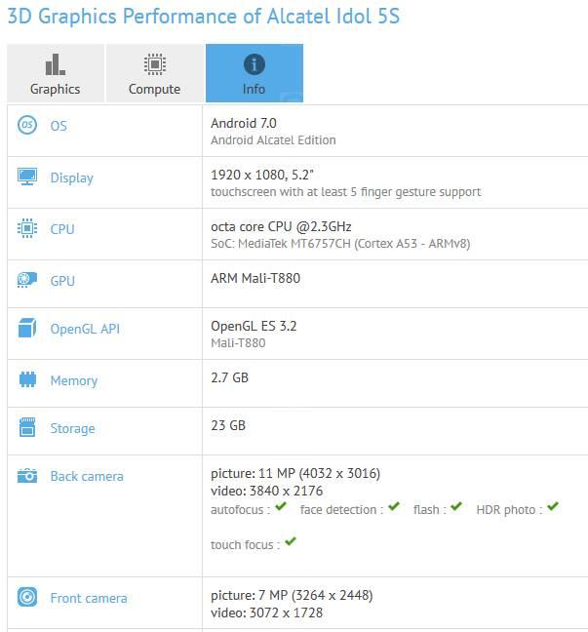The width and height of the screenshot is (588, 632).
Task: Click the 'face detection :' label
Action: pyautogui.click(x=341, y=510)
